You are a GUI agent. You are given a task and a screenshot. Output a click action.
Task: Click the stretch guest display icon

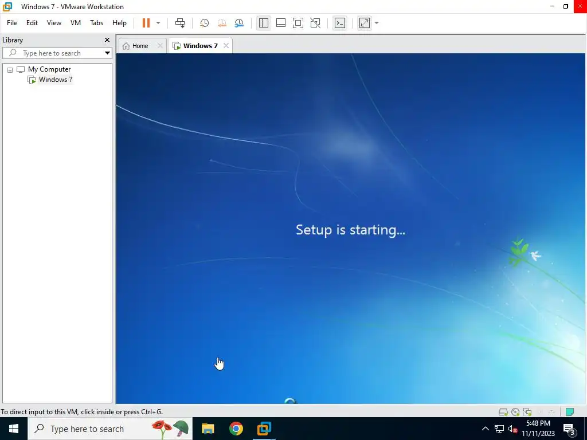[364, 23]
